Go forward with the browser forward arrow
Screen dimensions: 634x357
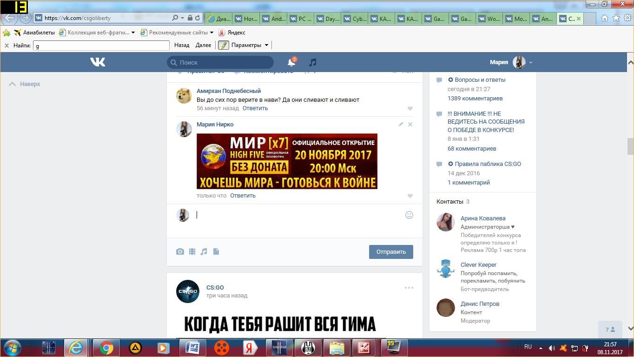pos(25,18)
